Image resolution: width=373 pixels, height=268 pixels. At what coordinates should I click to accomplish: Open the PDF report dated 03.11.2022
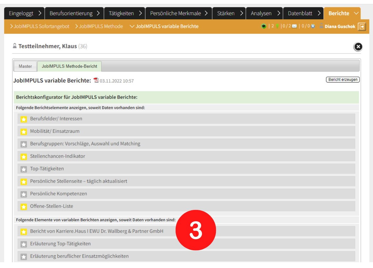[96, 80]
